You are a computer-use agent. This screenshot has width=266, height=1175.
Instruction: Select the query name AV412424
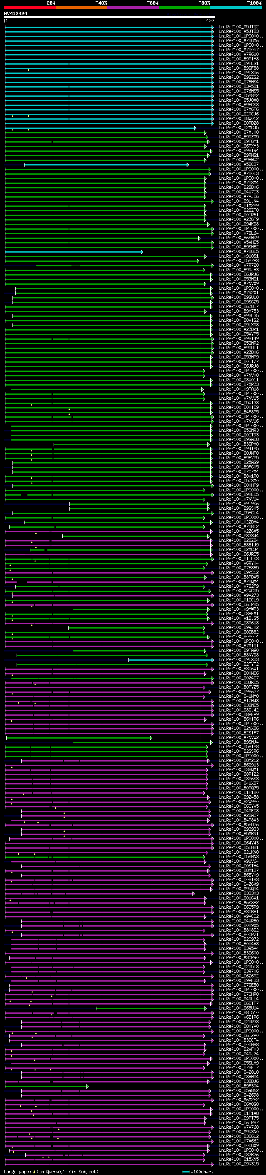tap(15, 14)
